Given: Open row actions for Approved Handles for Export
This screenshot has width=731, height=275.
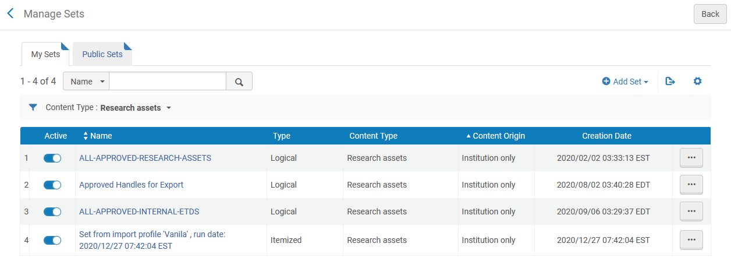Looking at the screenshot, I should 691,185.
